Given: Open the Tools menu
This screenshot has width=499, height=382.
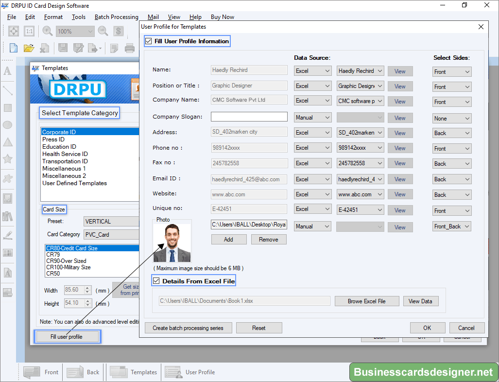Looking at the screenshot, I should pos(79,17).
